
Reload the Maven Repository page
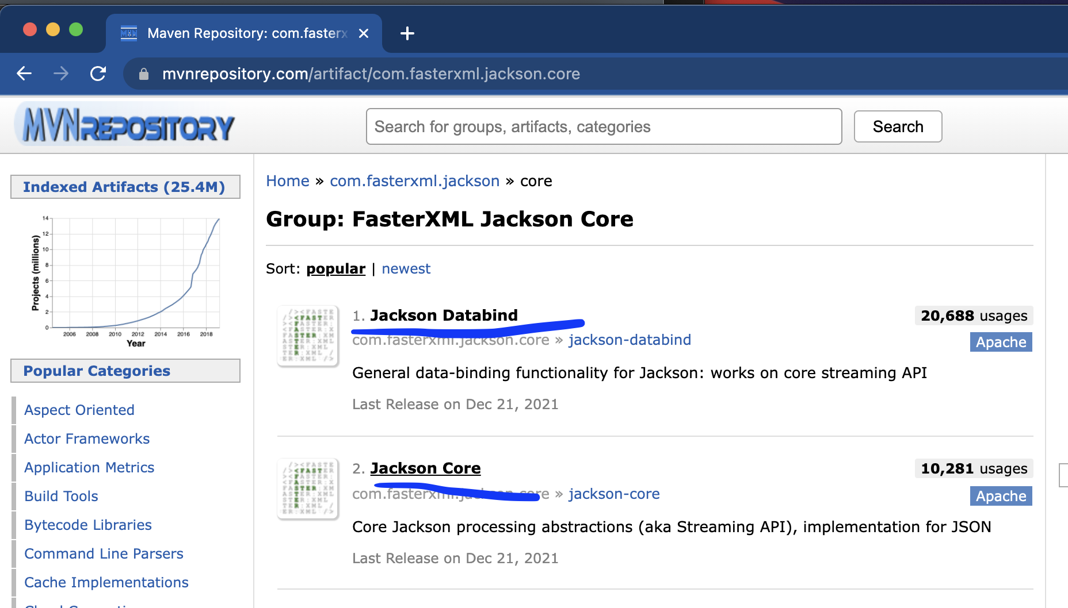pos(98,74)
